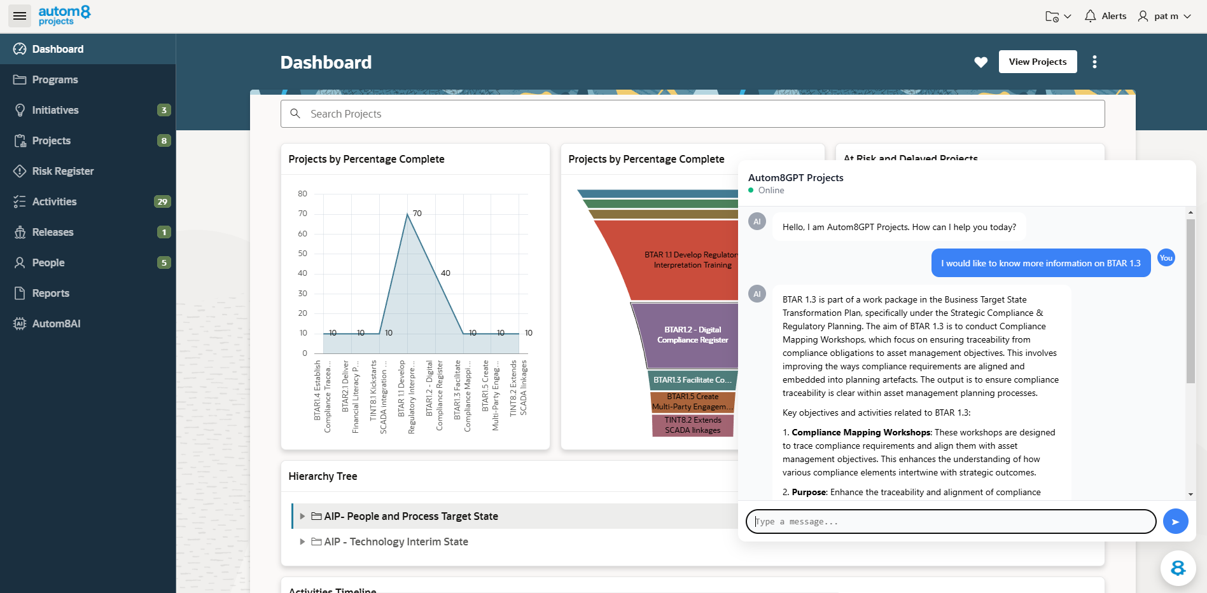1207x593 pixels.
Task: Click the autom8 projects logo
Action: (x=64, y=15)
